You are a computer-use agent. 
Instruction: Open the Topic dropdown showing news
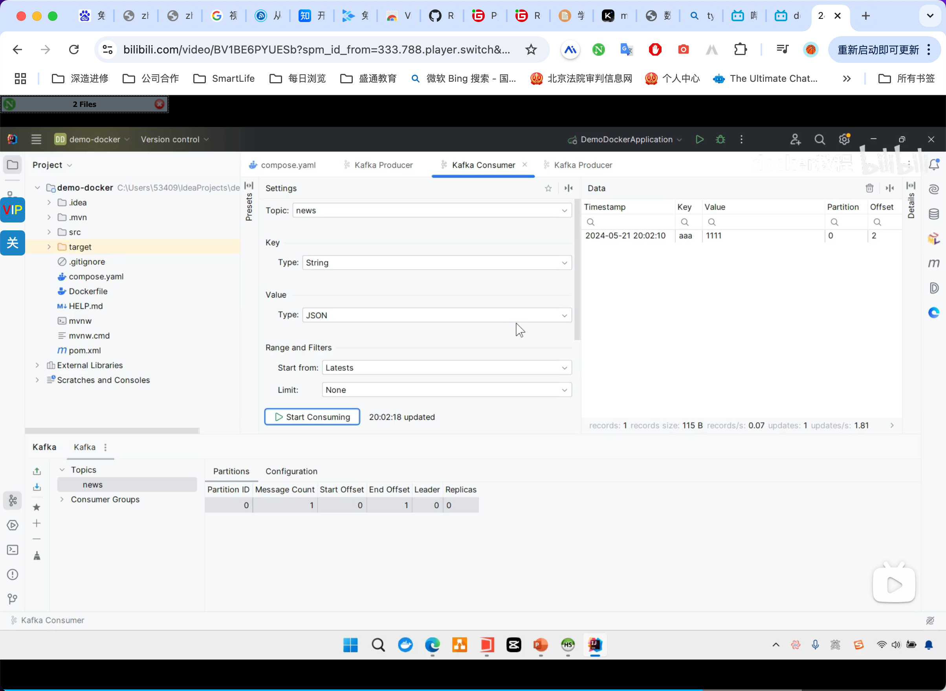click(432, 210)
